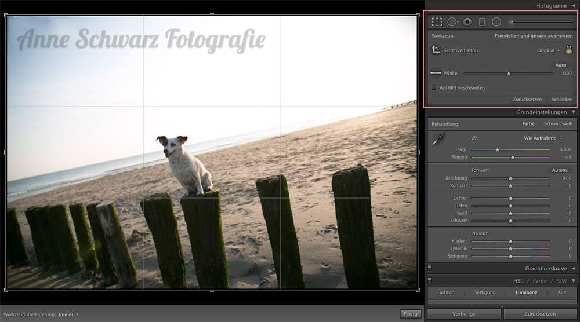Adjust the Winkel angle slider

point(508,74)
